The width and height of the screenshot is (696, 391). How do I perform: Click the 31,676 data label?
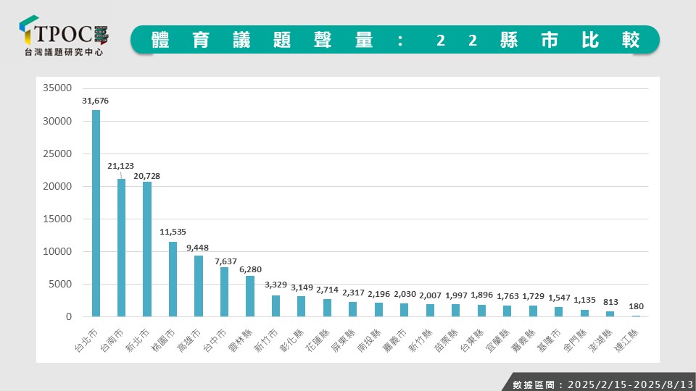point(96,101)
